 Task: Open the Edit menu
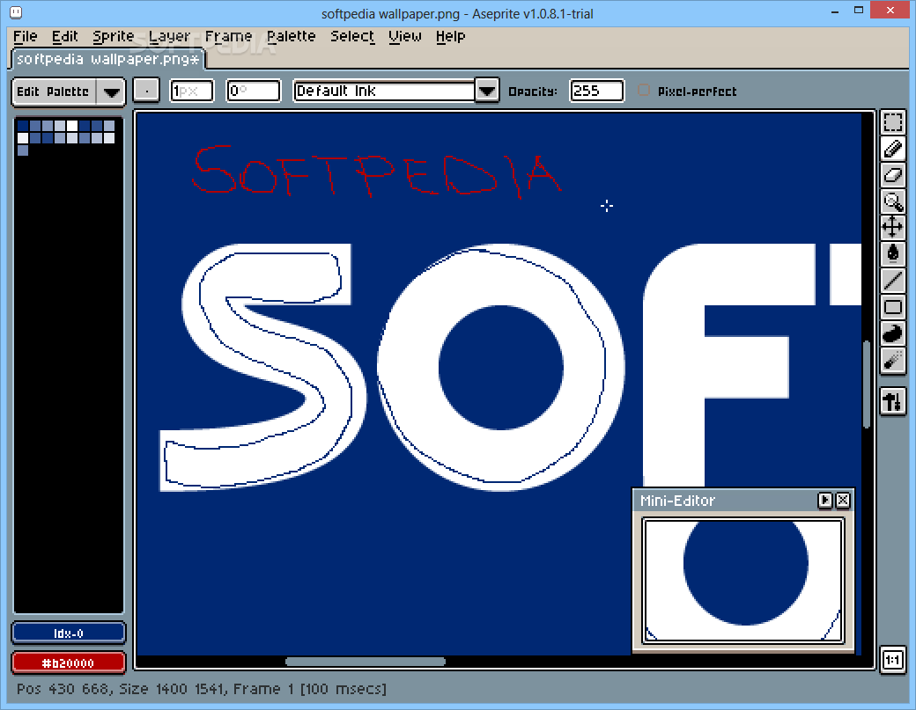pyautogui.click(x=64, y=36)
